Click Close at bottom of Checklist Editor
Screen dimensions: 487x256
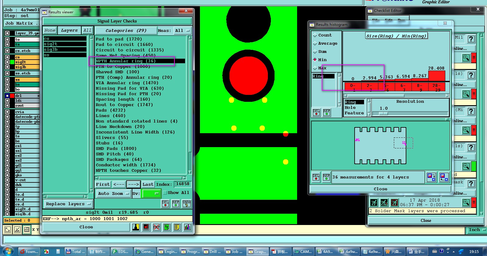tap(426, 221)
